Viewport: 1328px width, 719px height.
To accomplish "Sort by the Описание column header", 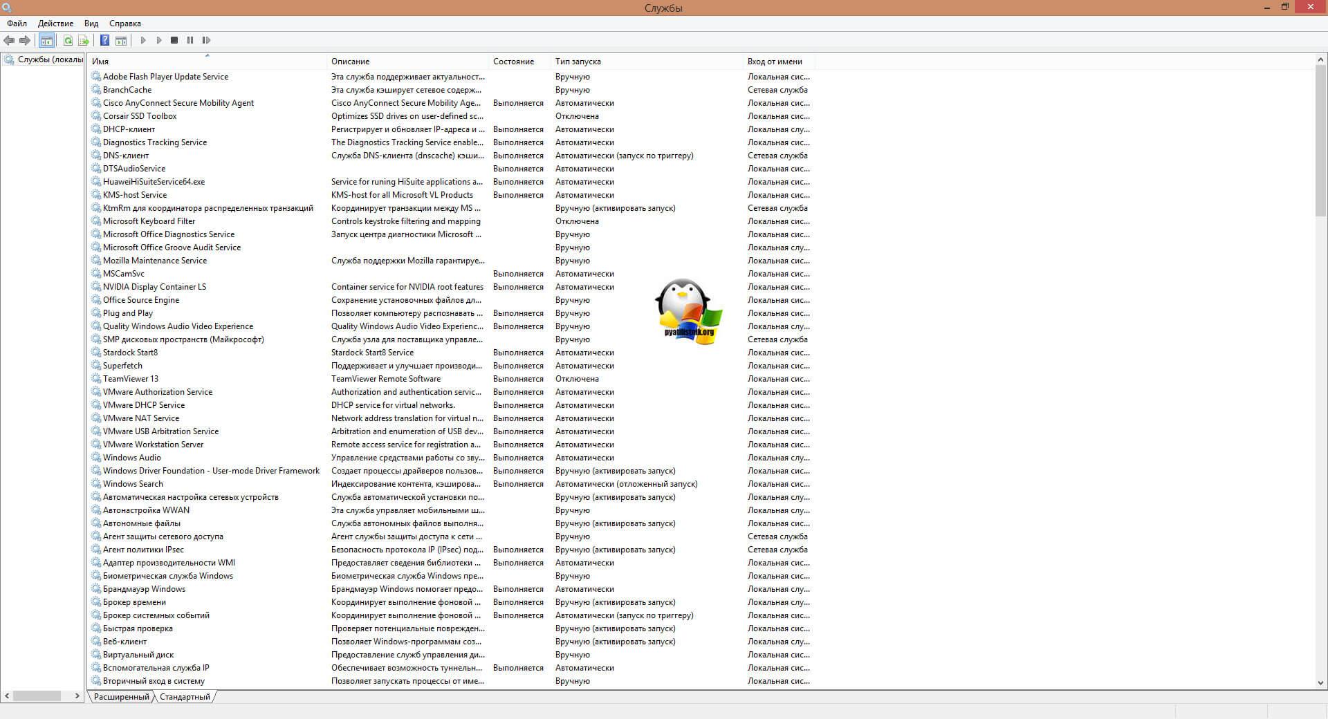I will 407,62.
